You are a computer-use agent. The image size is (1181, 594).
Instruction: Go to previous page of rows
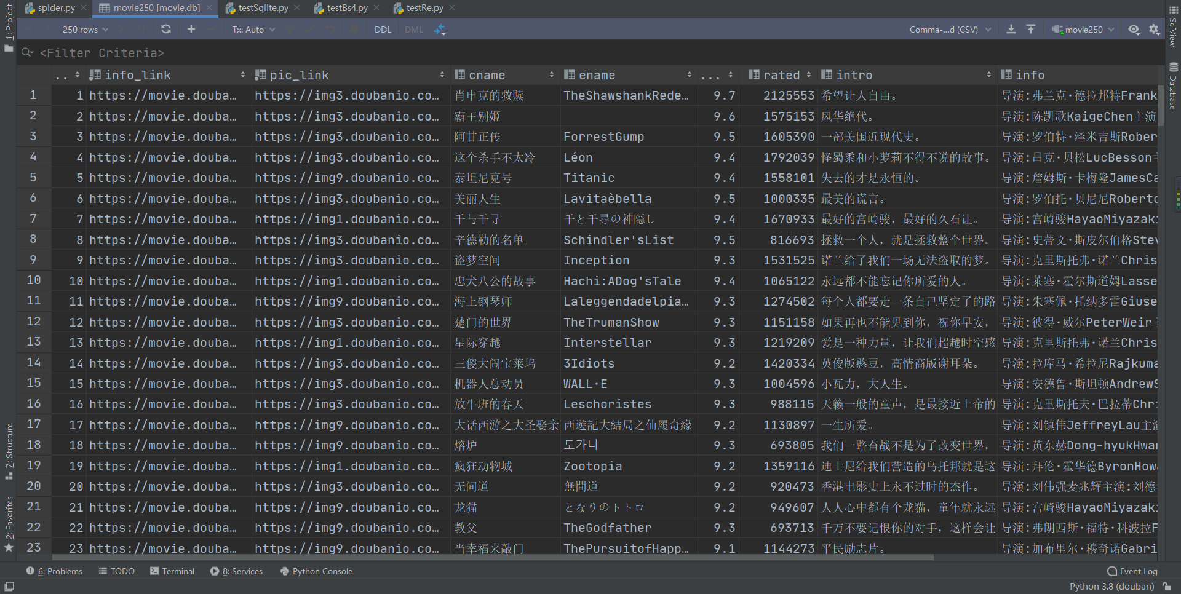pyautogui.click(x=47, y=29)
